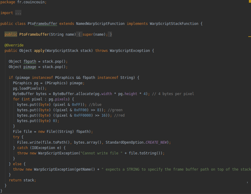Click WarpScriptStackFunction interface name
This screenshot has width=251, height=194.
pos(174,24)
